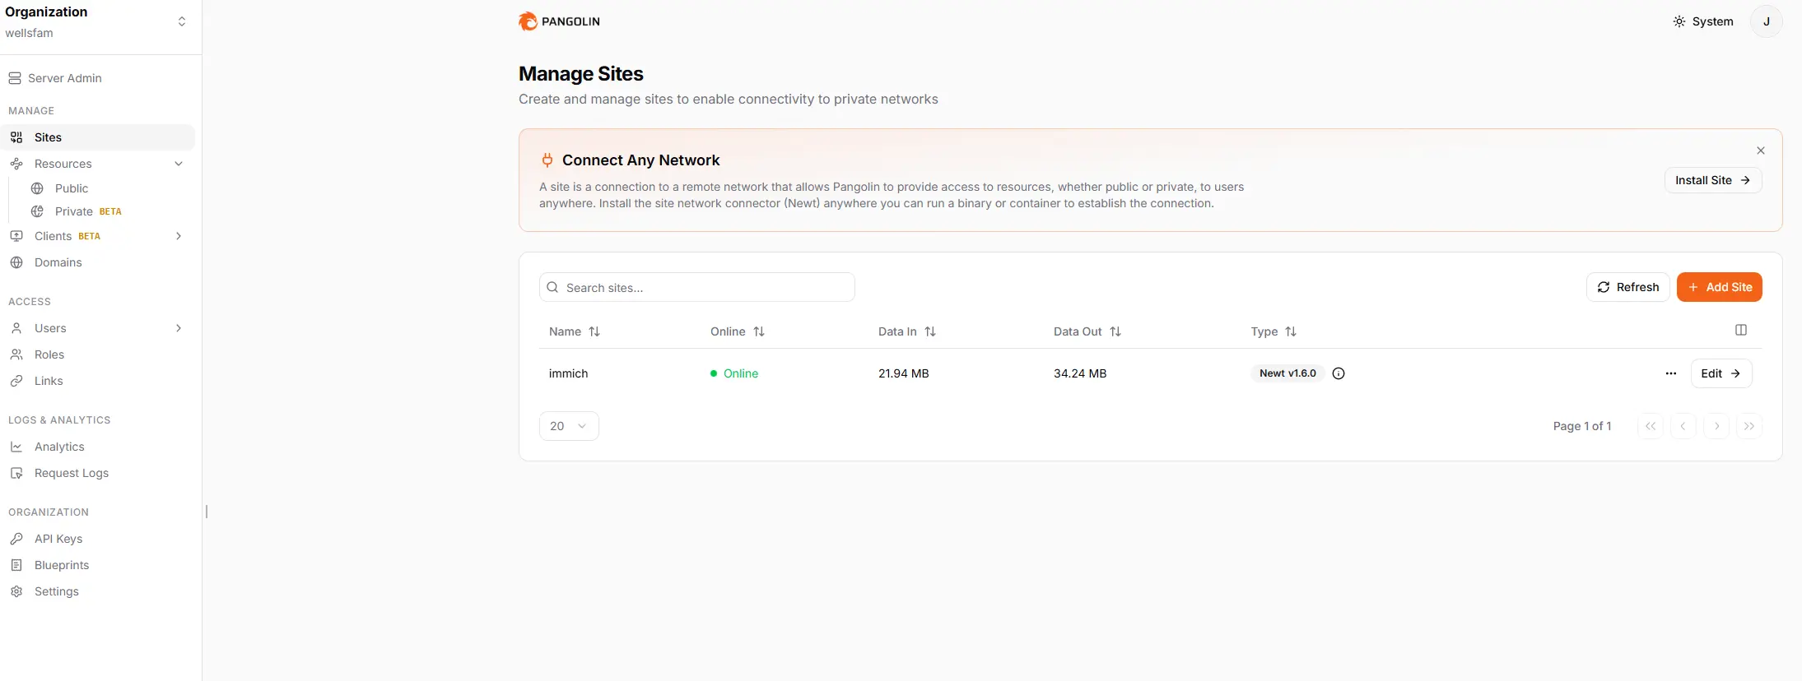Click the Online status of immich

click(x=734, y=373)
